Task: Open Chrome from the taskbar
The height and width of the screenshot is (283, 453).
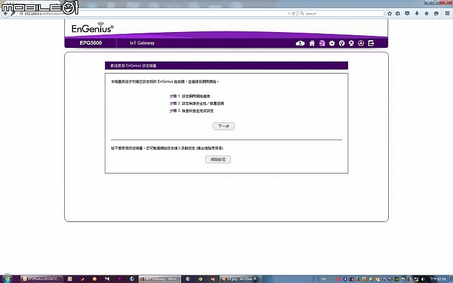Action: (x=200, y=279)
